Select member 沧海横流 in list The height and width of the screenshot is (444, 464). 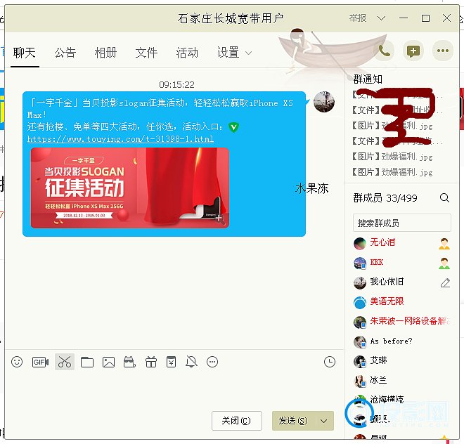click(x=401, y=400)
